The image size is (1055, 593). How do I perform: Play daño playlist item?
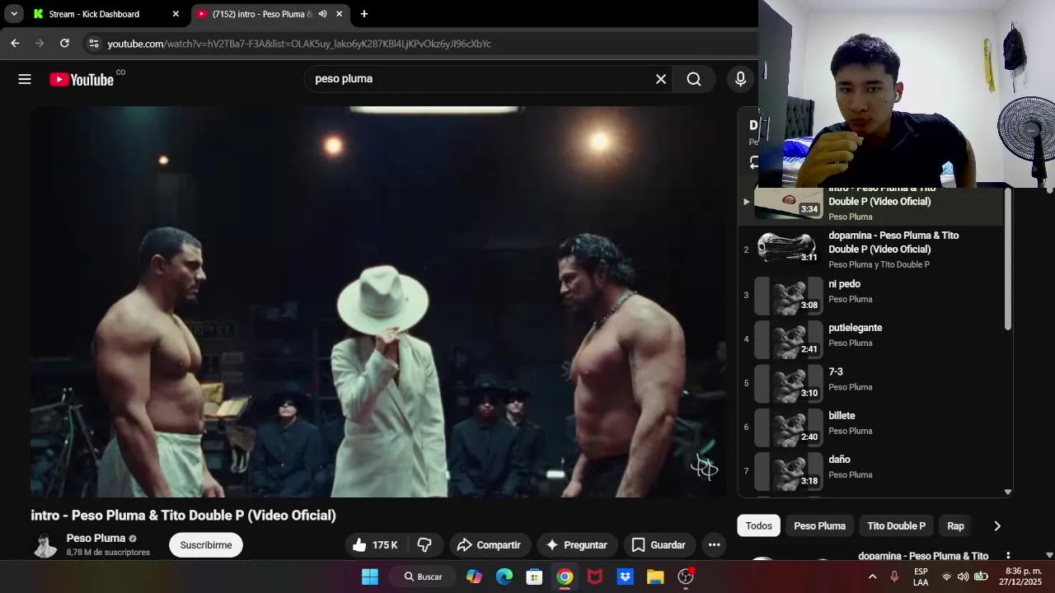(872, 470)
